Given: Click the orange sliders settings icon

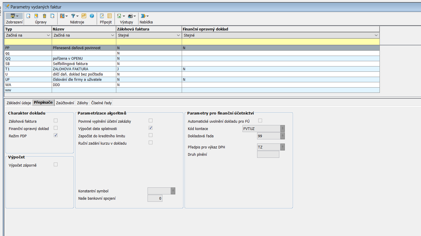Looking at the screenshot, I should tap(84, 16).
